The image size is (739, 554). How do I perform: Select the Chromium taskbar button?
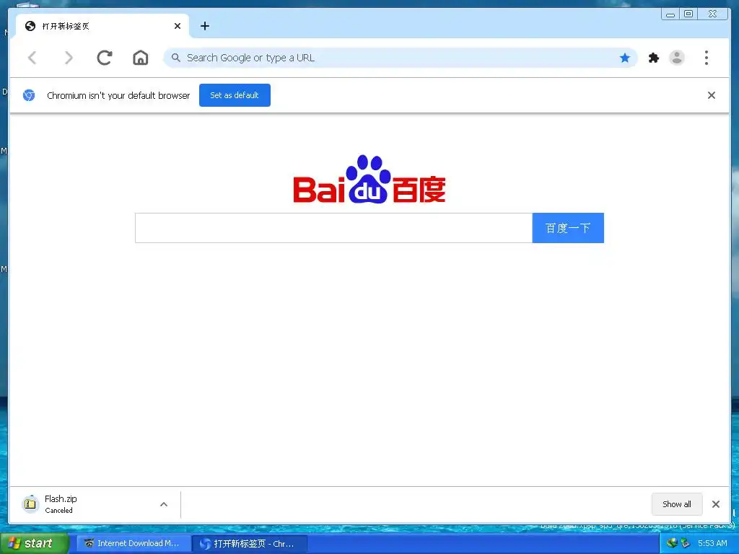(250, 544)
